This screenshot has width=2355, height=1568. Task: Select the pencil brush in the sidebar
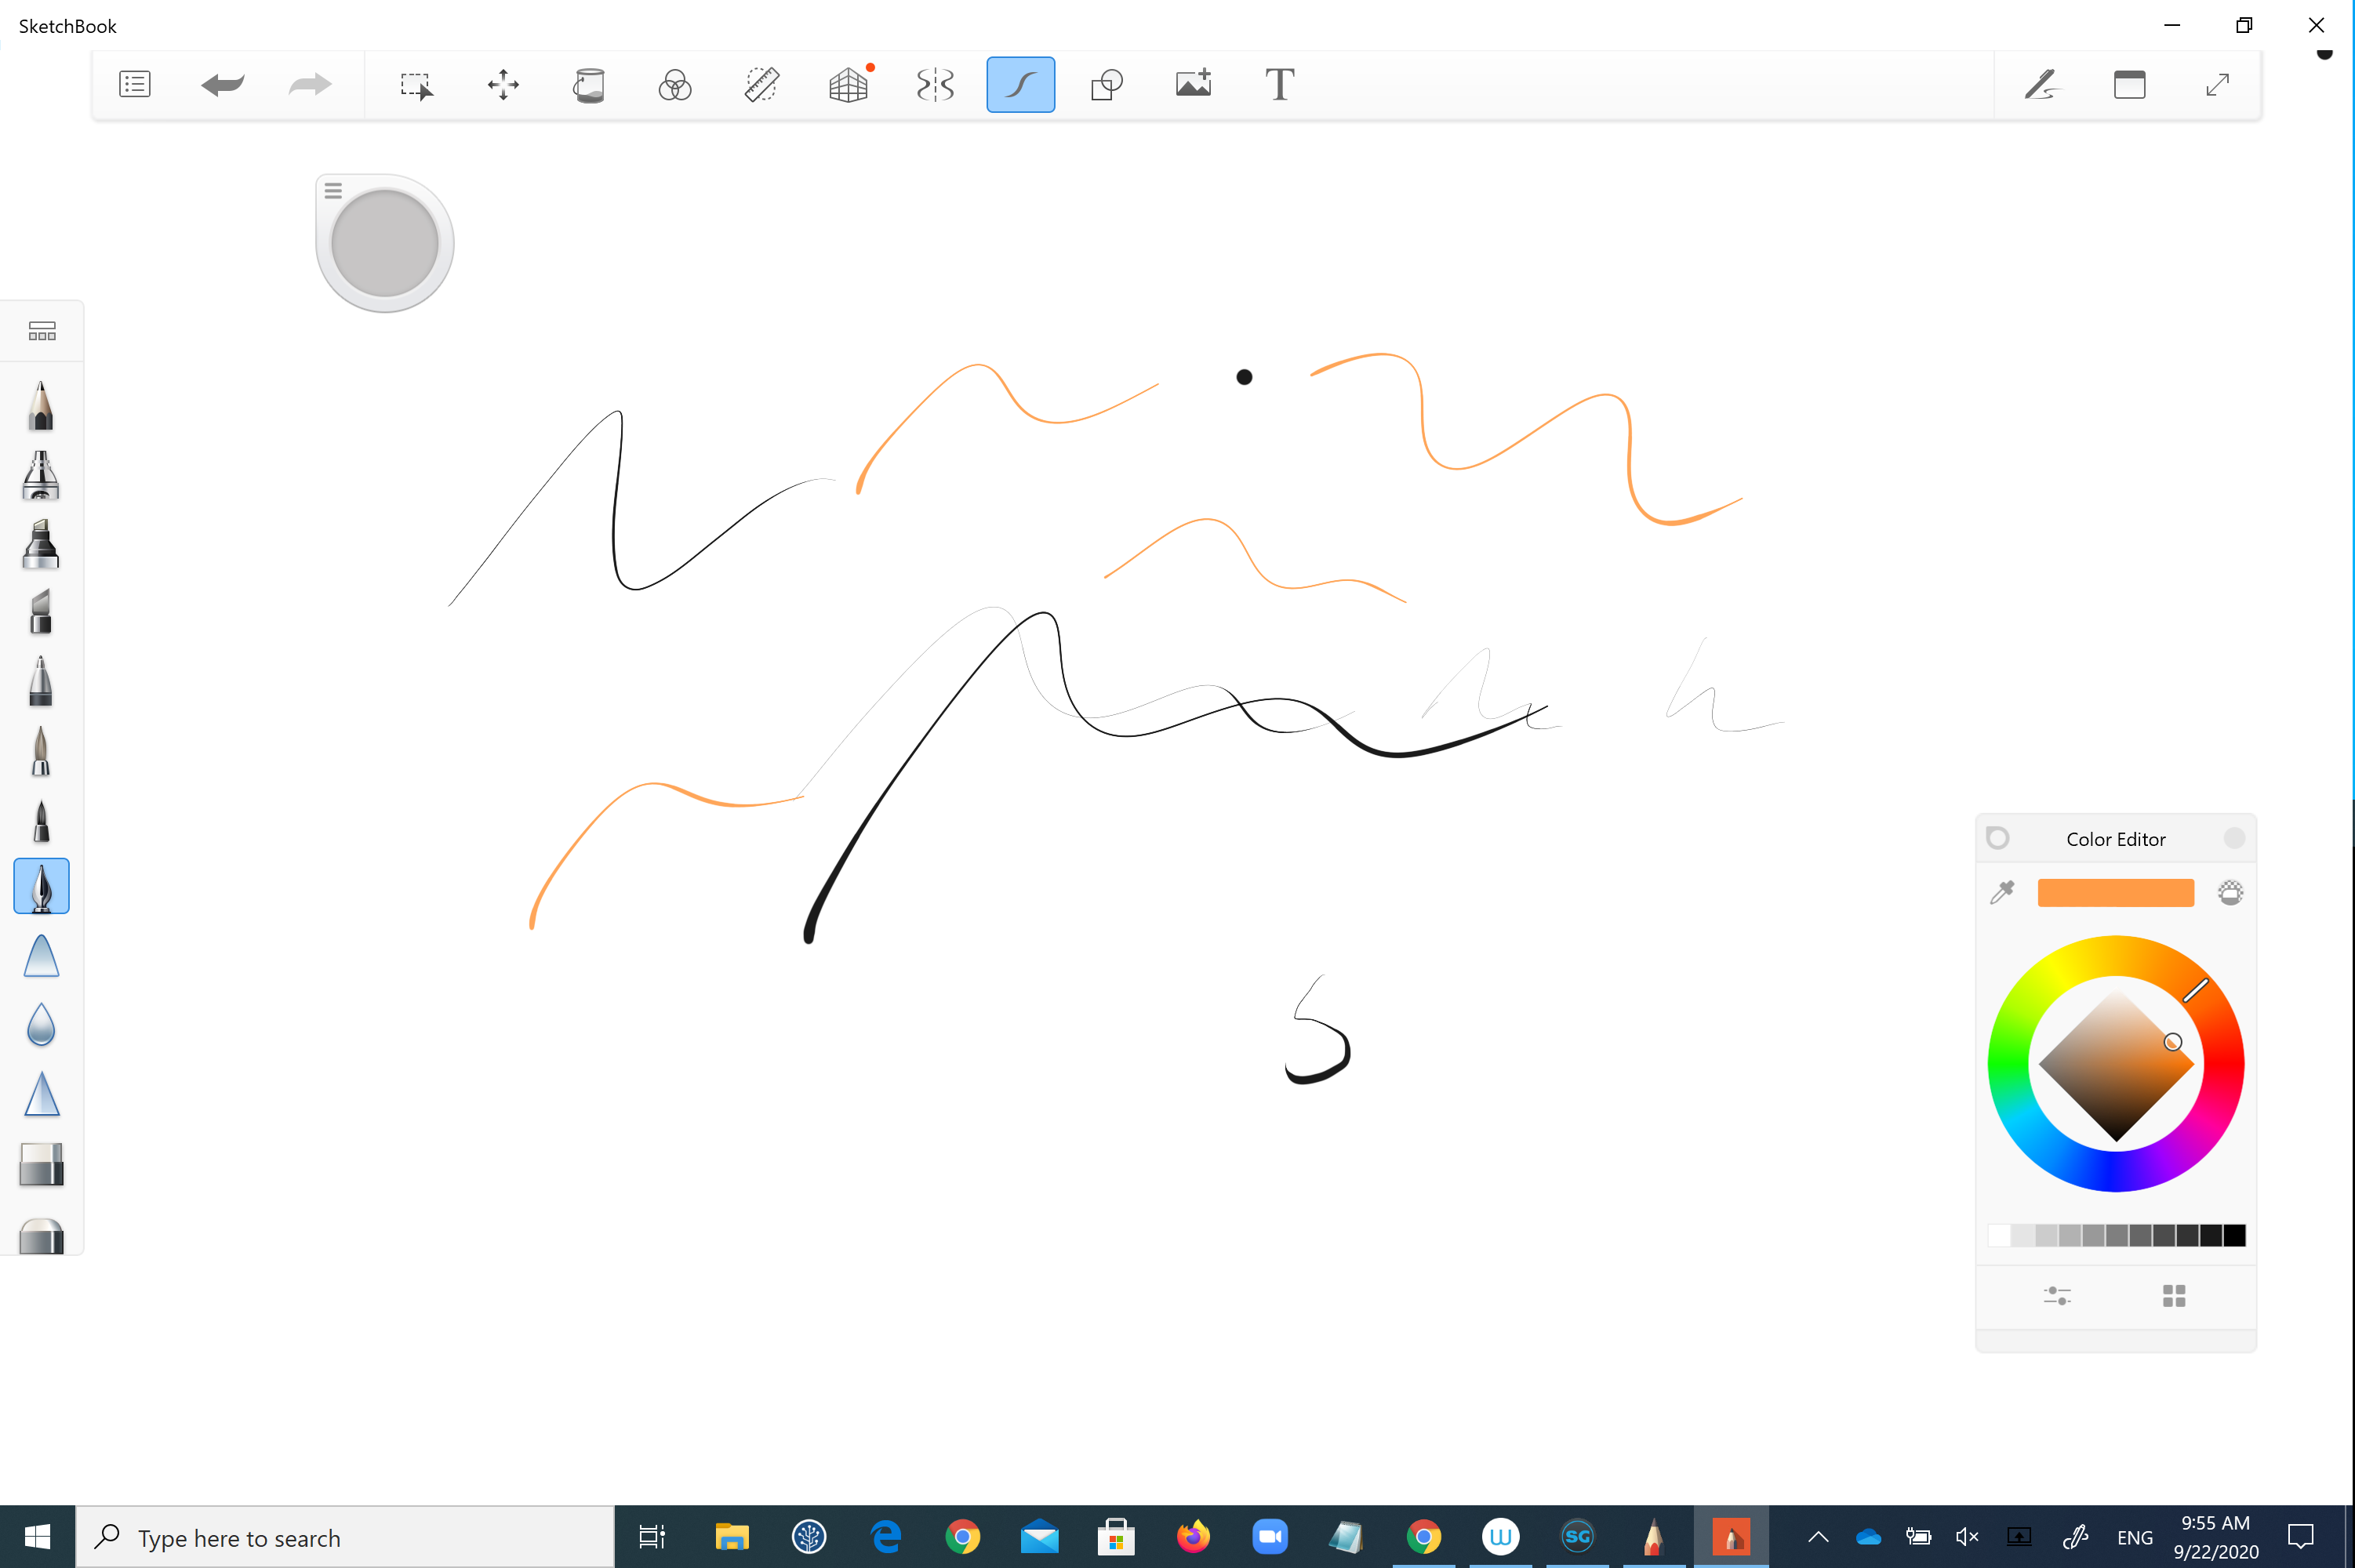tap(41, 406)
